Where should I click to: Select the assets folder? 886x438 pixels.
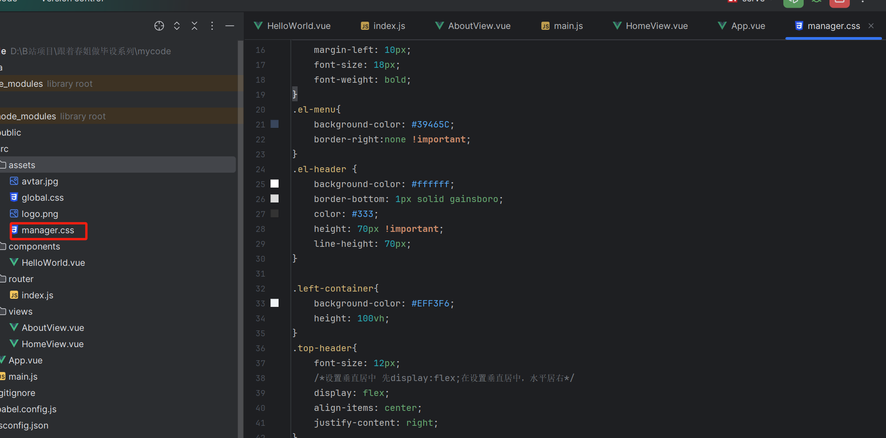point(22,165)
